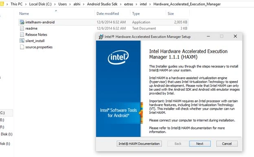
Task: Select the source.properties file icon
Action: (x=22, y=47)
